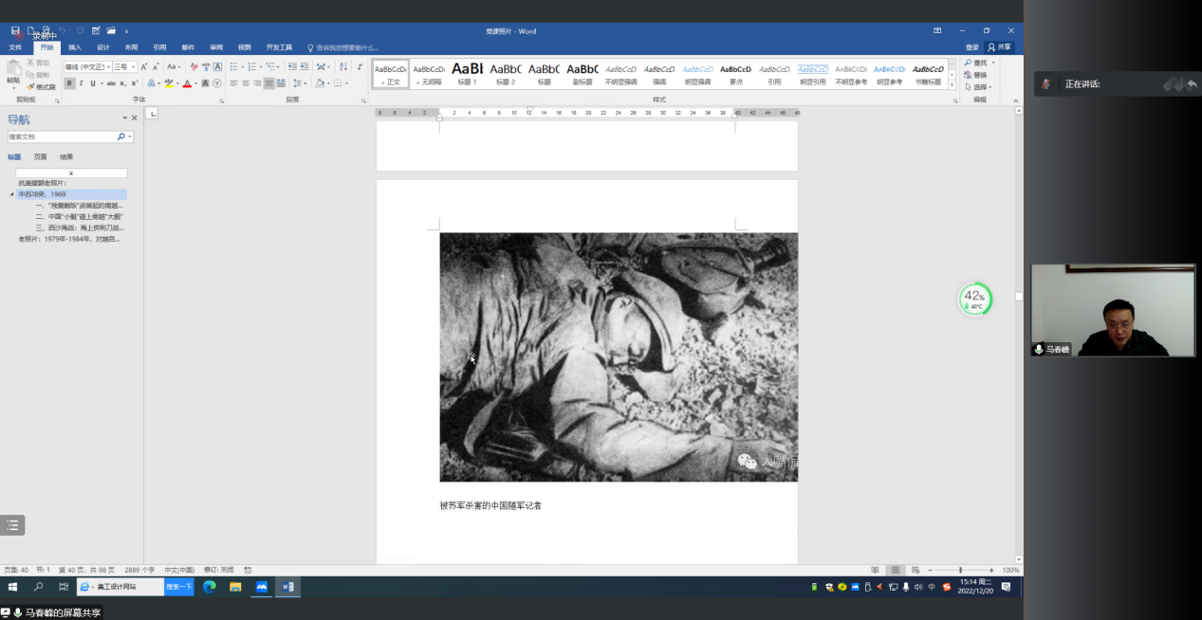The height and width of the screenshot is (620, 1202).
Task: Click the strikethrough abc icon
Action: [x=111, y=83]
